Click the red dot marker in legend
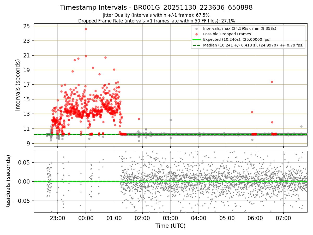The width and height of the screenshot is (313, 235). point(196,34)
